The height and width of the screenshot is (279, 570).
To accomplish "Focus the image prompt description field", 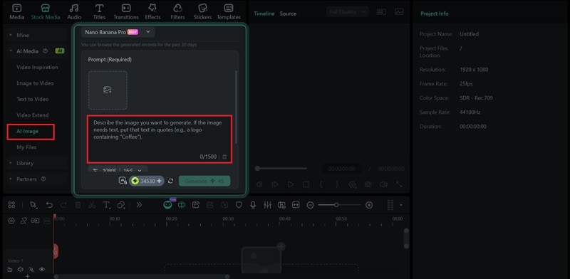I will [x=159, y=139].
